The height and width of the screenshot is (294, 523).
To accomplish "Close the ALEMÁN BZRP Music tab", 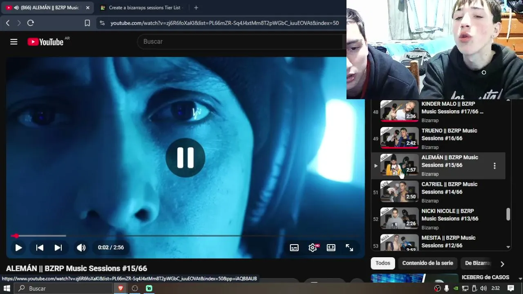I will coord(87,8).
